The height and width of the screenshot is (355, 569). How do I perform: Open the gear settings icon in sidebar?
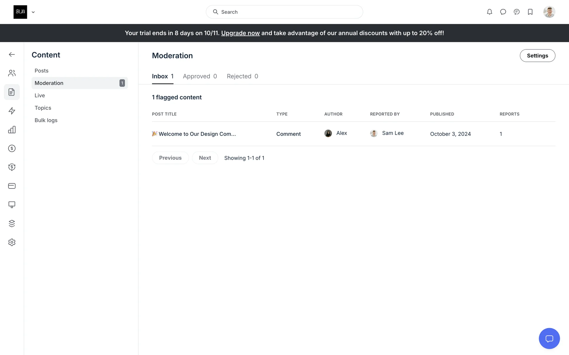point(12,242)
